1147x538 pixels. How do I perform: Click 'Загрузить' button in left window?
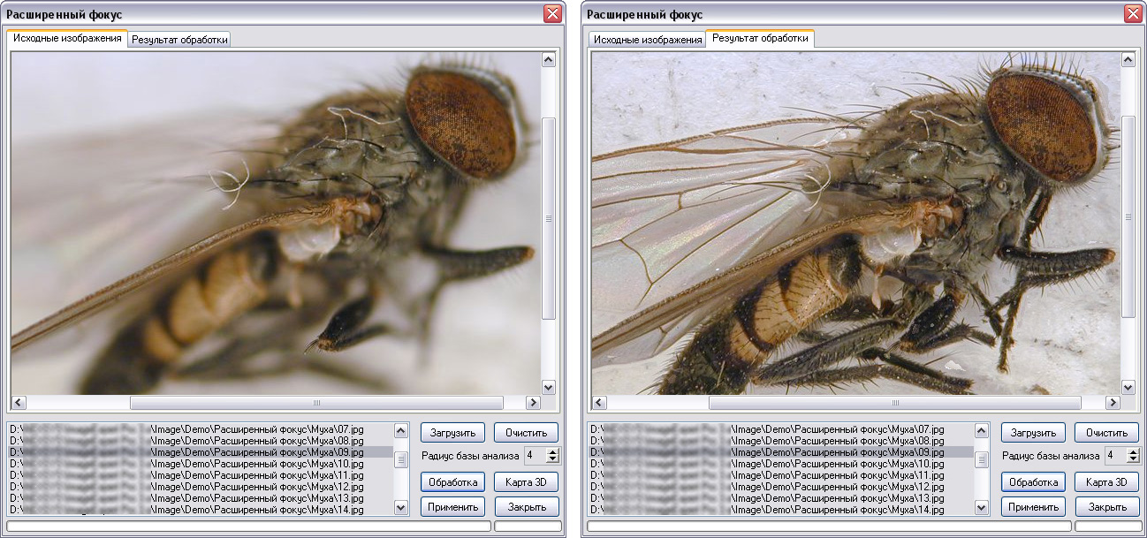452,433
